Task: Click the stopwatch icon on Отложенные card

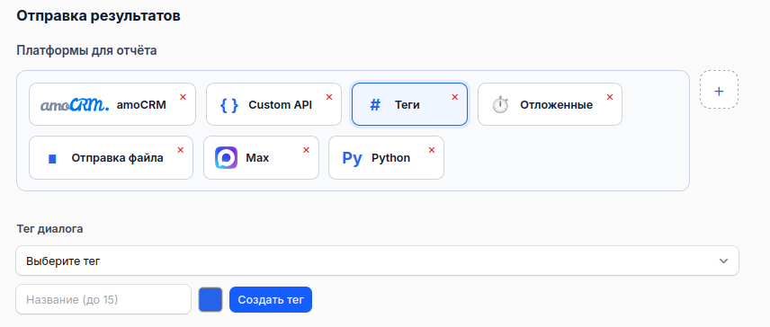Action: click(500, 105)
